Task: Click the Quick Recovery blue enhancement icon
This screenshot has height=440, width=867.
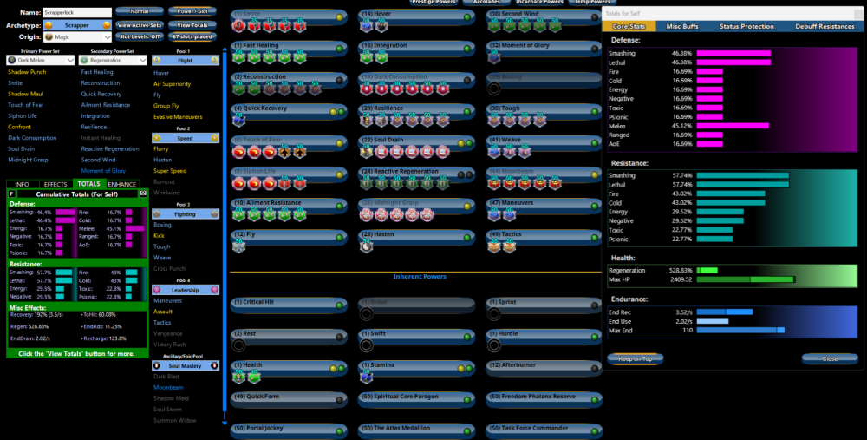Action: (240, 121)
